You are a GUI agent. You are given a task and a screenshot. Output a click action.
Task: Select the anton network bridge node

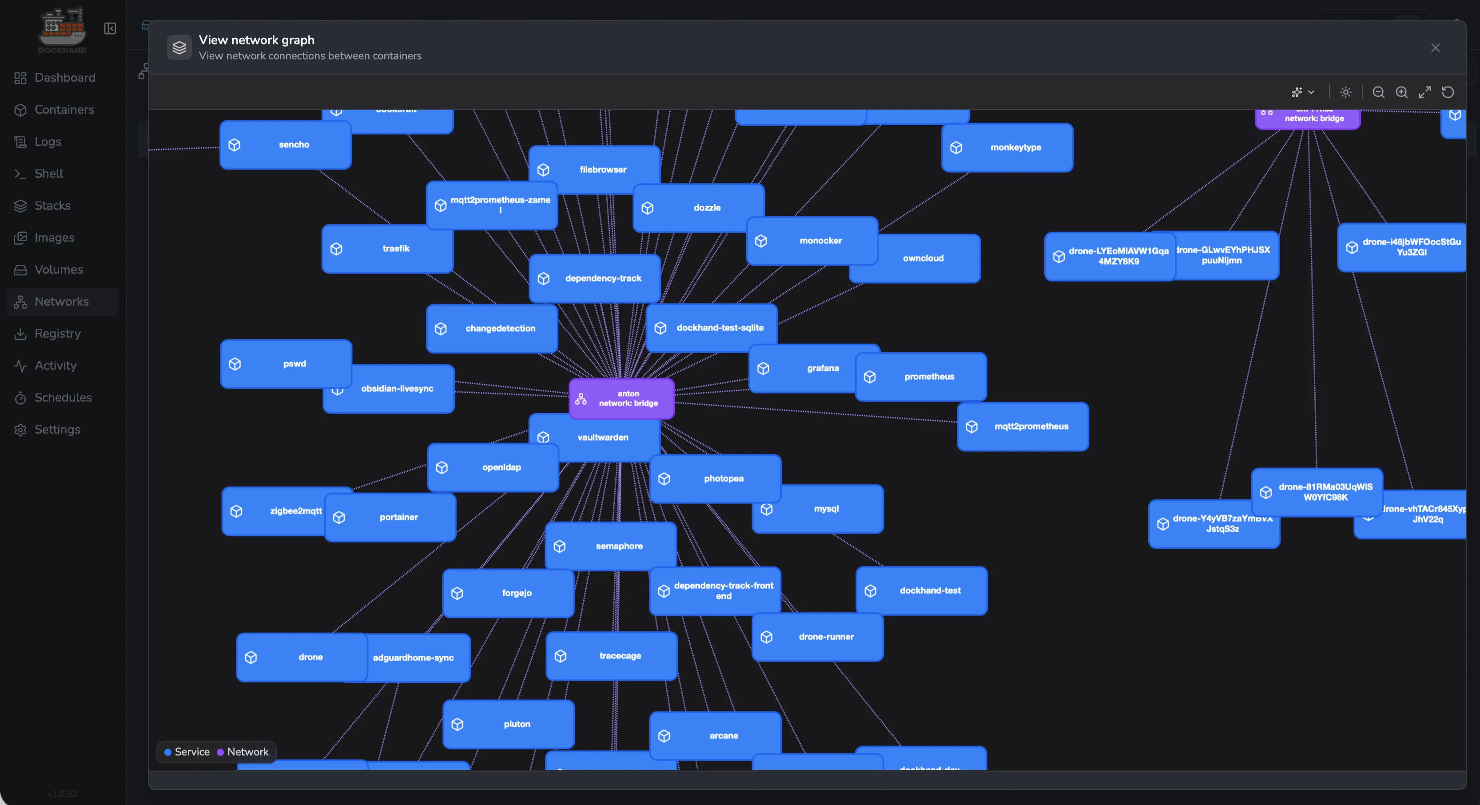pos(622,398)
